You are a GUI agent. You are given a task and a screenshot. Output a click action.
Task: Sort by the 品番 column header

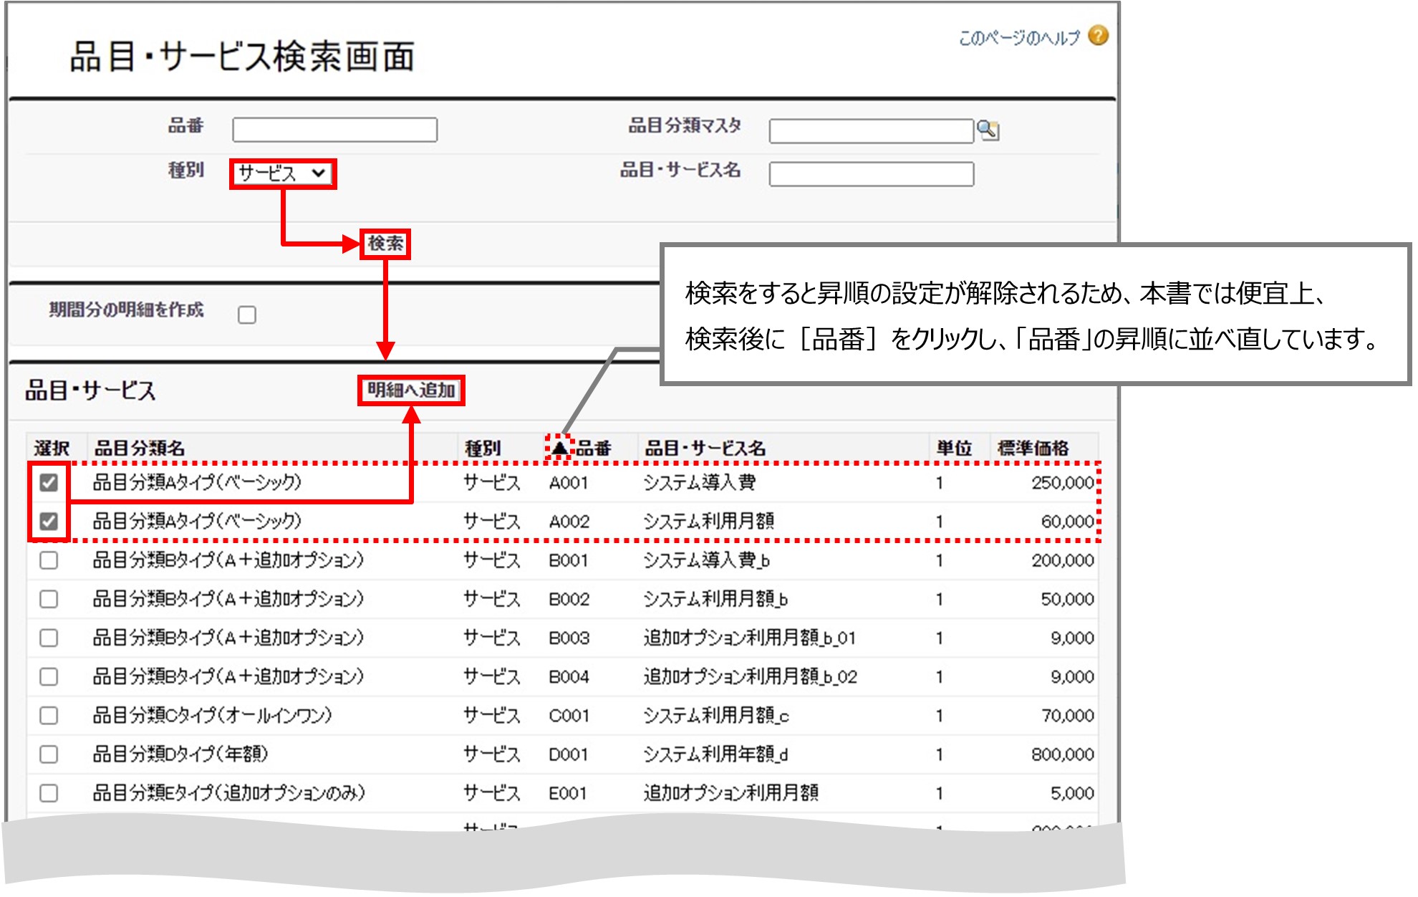coord(594,448)
